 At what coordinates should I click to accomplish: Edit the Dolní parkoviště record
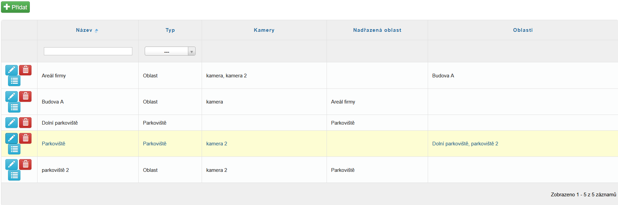click(11, 123)
